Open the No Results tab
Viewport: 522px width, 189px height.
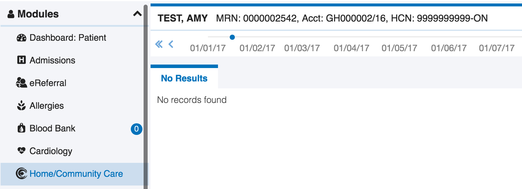point(184,78)
